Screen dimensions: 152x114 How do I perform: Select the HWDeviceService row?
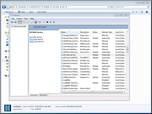click(93, 52)
